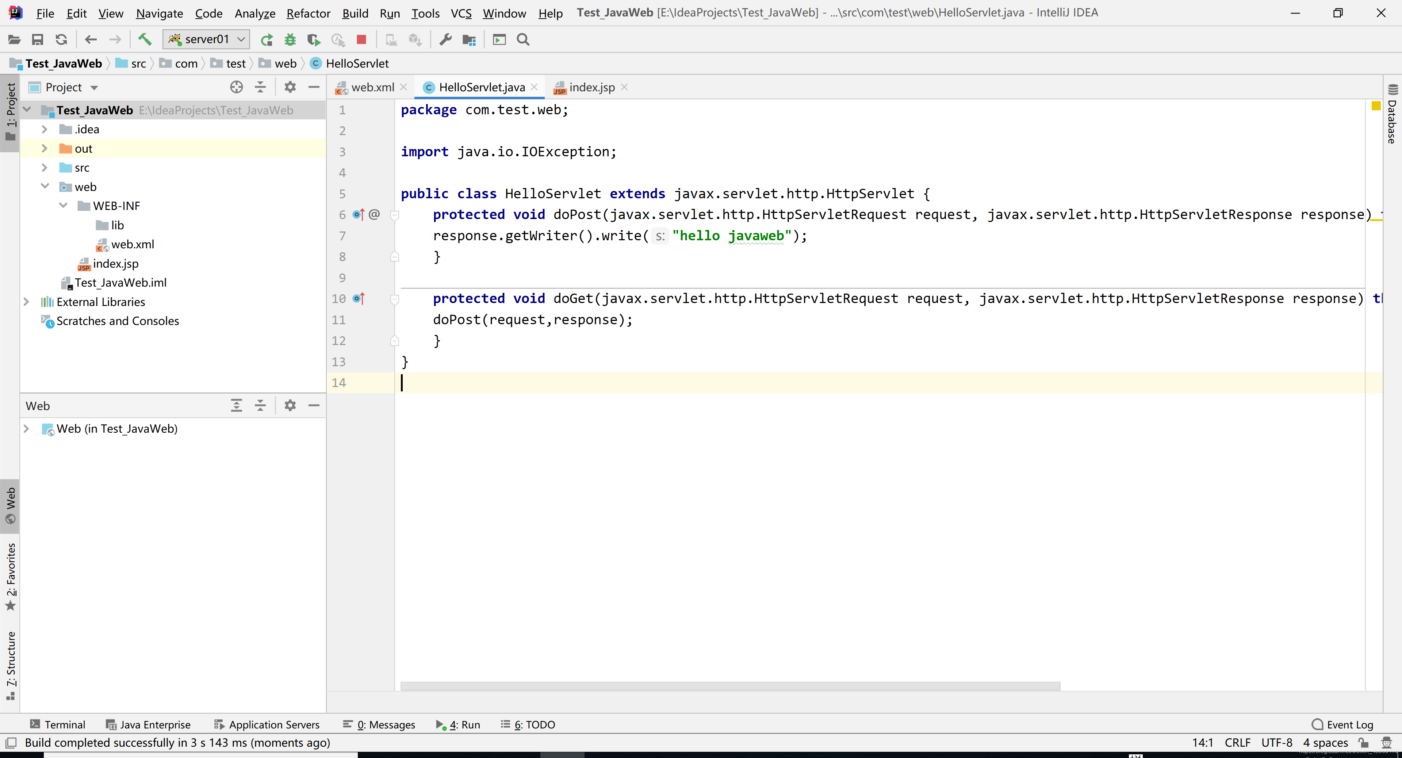Collapse the web folder
The image size is (1402, 758).
(45, 187)
